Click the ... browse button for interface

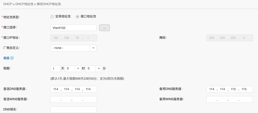point(104,28)
